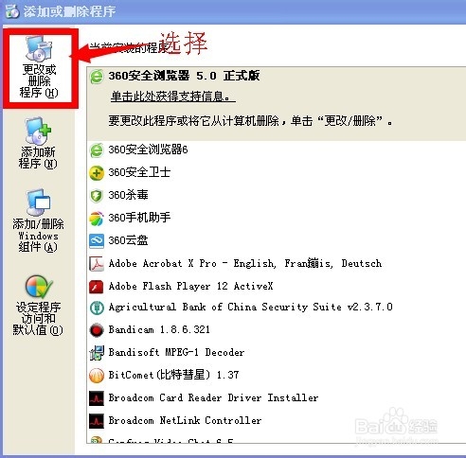Select 360安全浏览器6 entry in program list
Screen dimensions: 466x458
tap(277, 150)
